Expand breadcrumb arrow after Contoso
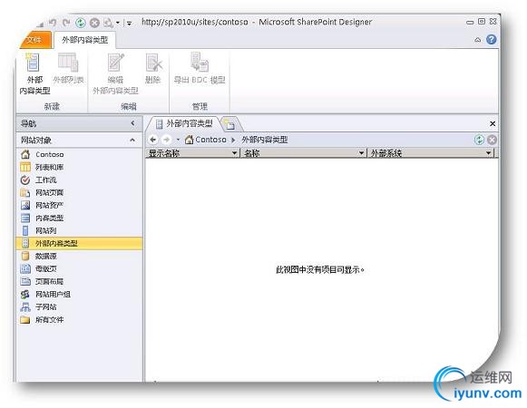527x408 pixels. 233,140
